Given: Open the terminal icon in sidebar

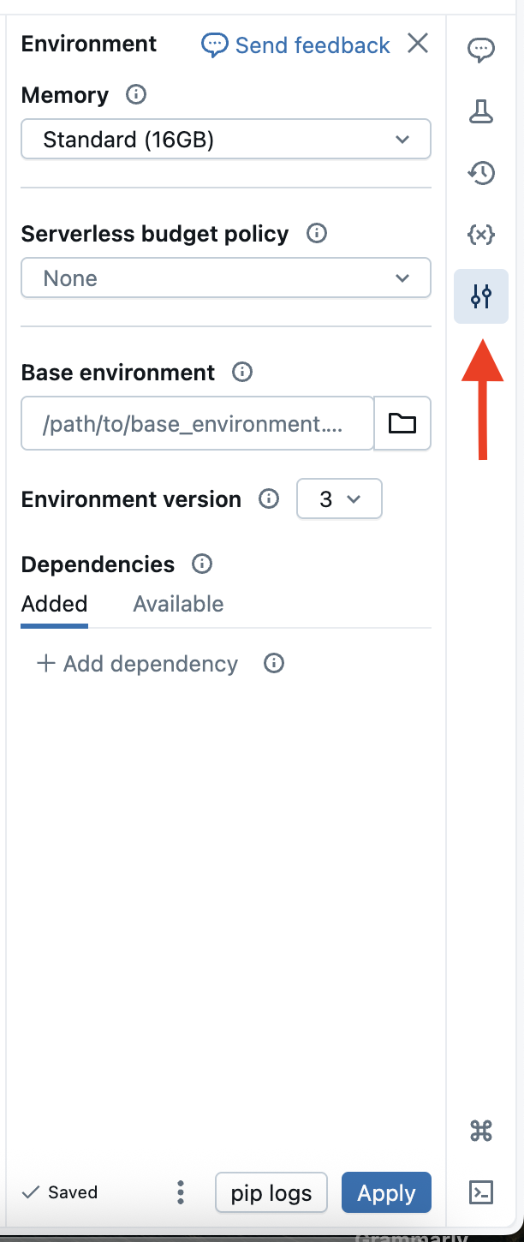Looking at the screenshot, I should click(x=480, y=1191).
